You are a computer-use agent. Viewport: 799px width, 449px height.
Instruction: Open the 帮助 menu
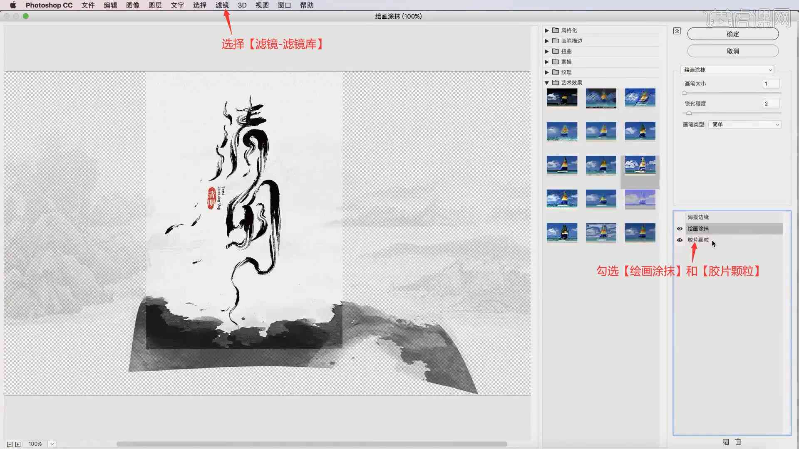tap(307, 5)
